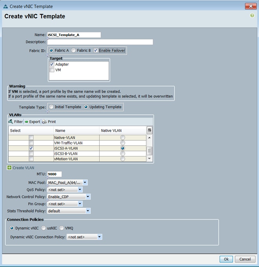
Task: Click the Name input field
Action: (74, 35)
